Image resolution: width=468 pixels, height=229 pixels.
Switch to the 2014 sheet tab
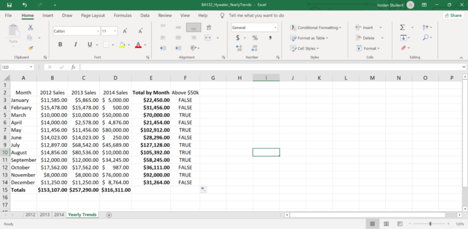coord(59,214)
